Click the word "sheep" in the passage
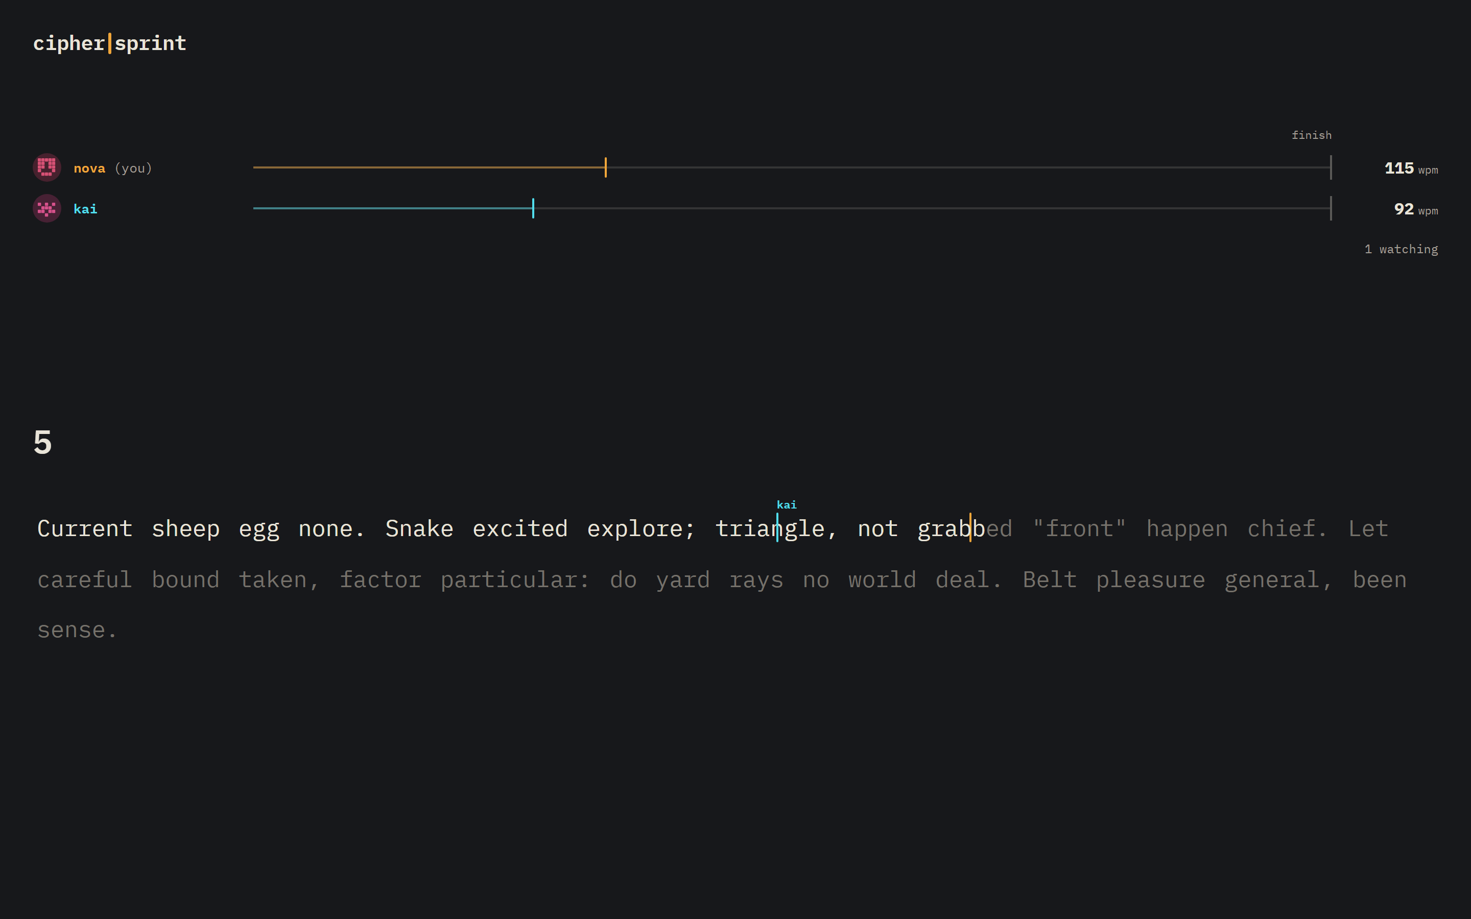1471x919 pixels. pos(185,529)
